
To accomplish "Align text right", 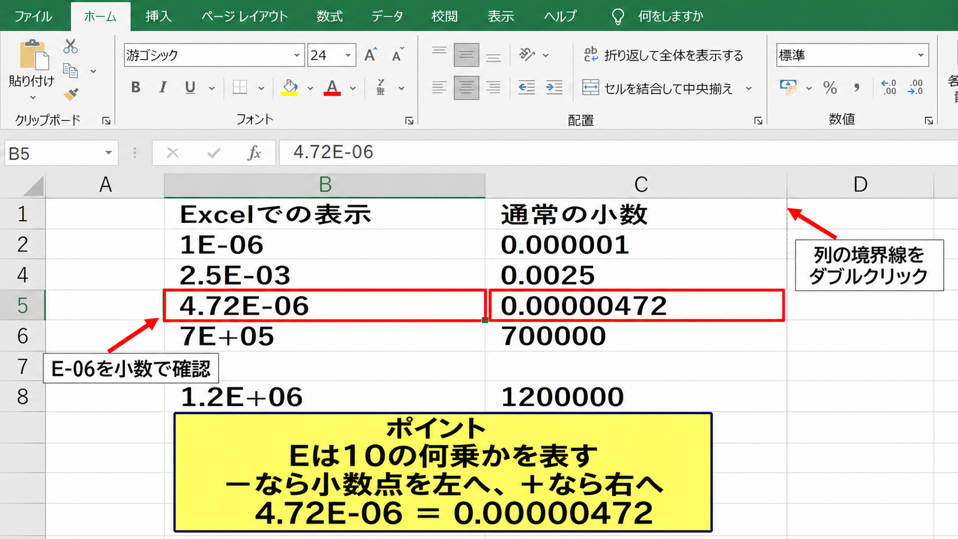I will [493, 88].
